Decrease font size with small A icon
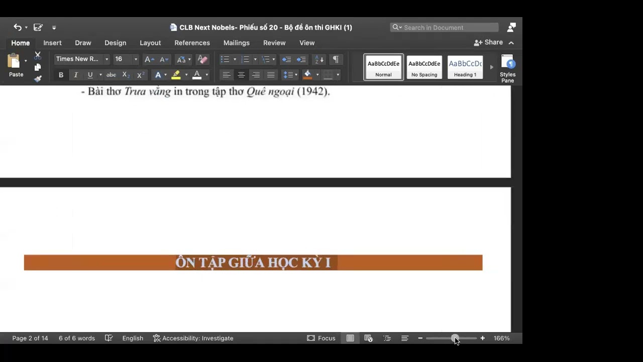The image size is (643, 362). (164, 59)
